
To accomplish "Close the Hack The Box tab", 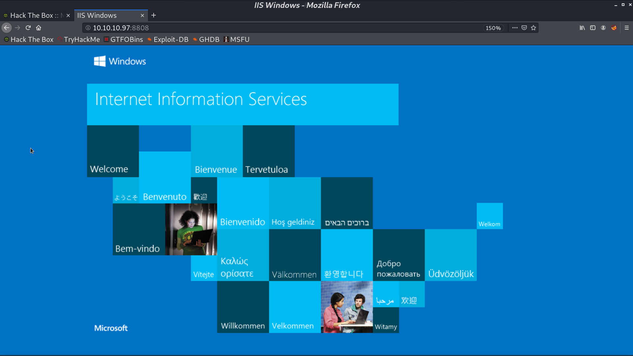I will coord(68,15).
